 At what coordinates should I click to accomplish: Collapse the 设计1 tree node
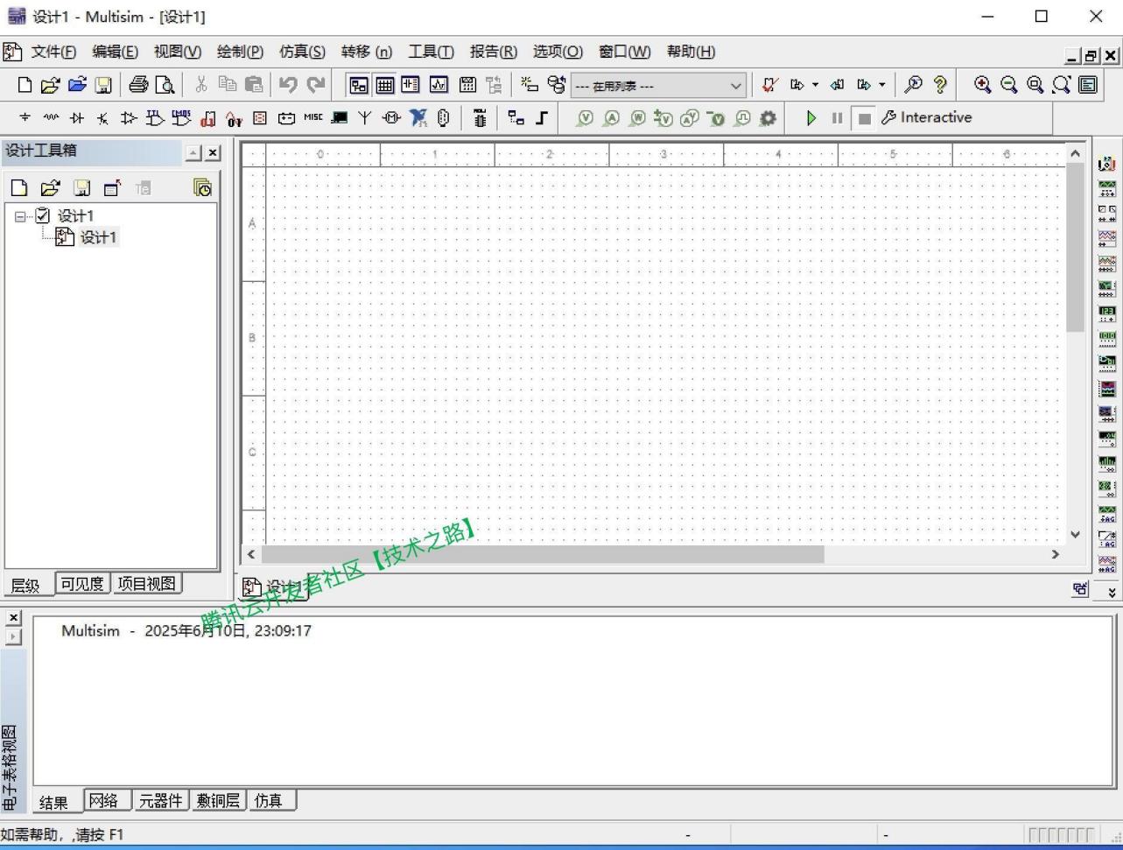point(21,215)
